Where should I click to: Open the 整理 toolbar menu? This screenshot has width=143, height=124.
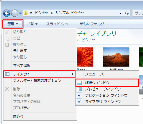point(13,24)
